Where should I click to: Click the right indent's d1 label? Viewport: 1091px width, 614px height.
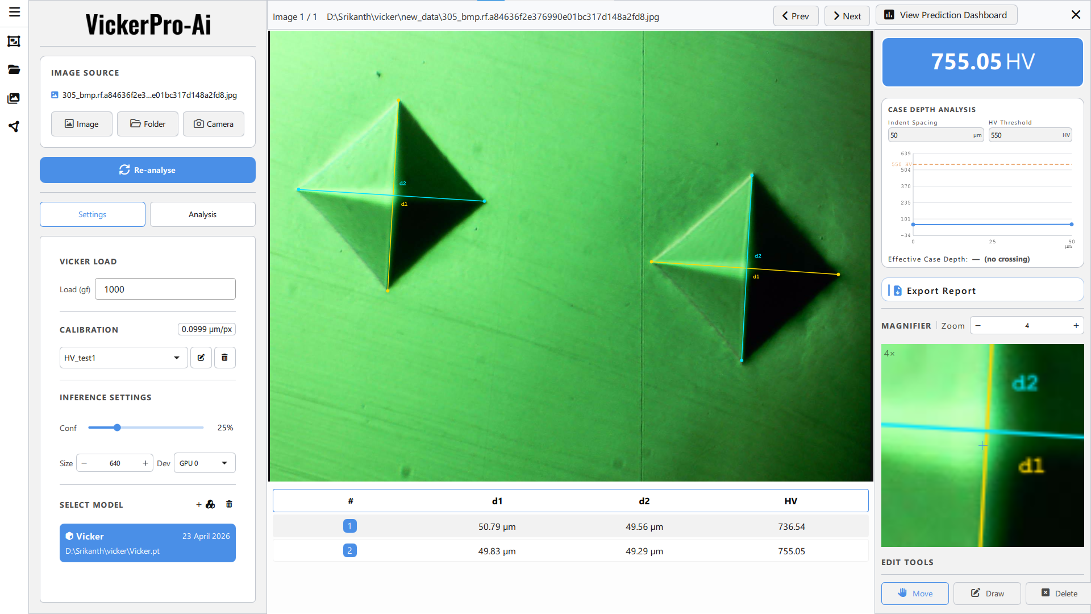[x=756, y=276]
